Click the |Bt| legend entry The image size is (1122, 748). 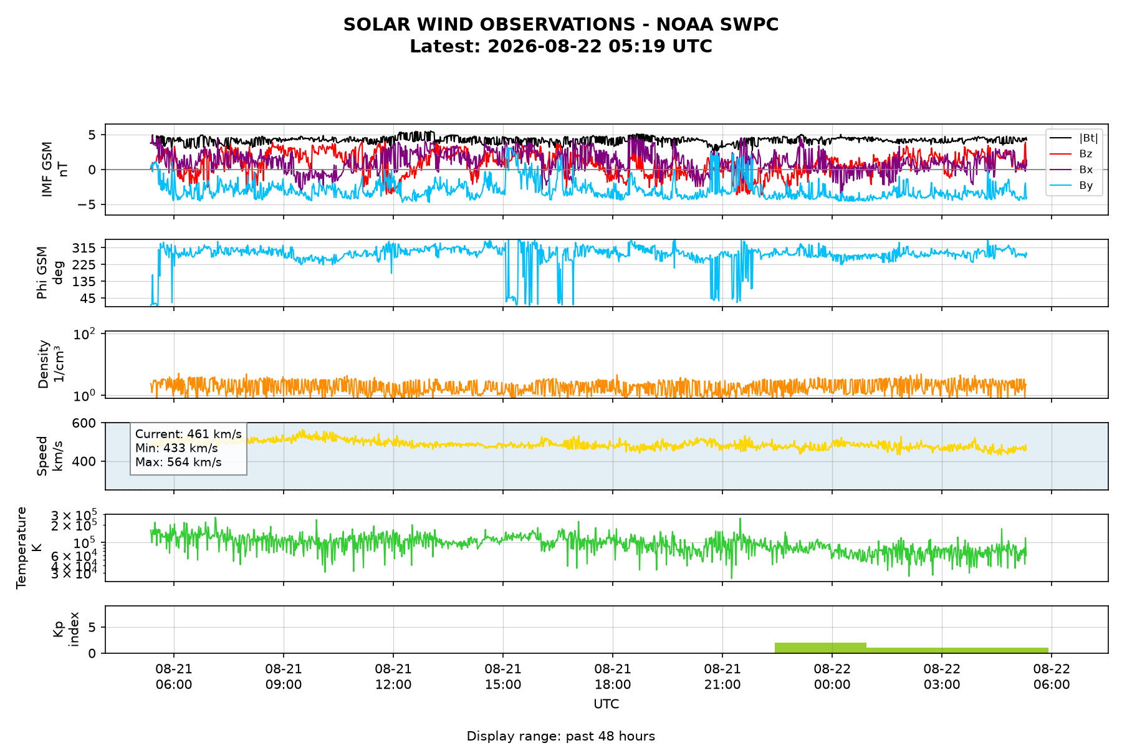[1074, 138]
